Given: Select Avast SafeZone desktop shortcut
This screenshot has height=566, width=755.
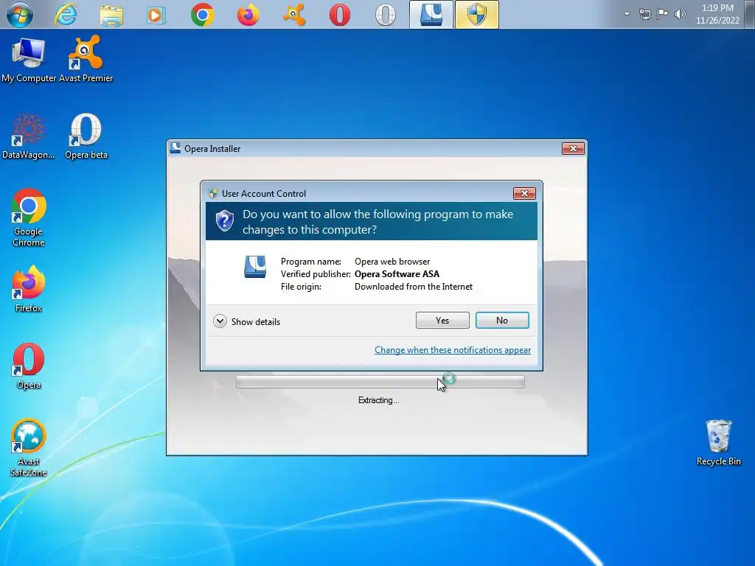Looking at the screenshot, I should pyautogui.click(x=29, y=448).
